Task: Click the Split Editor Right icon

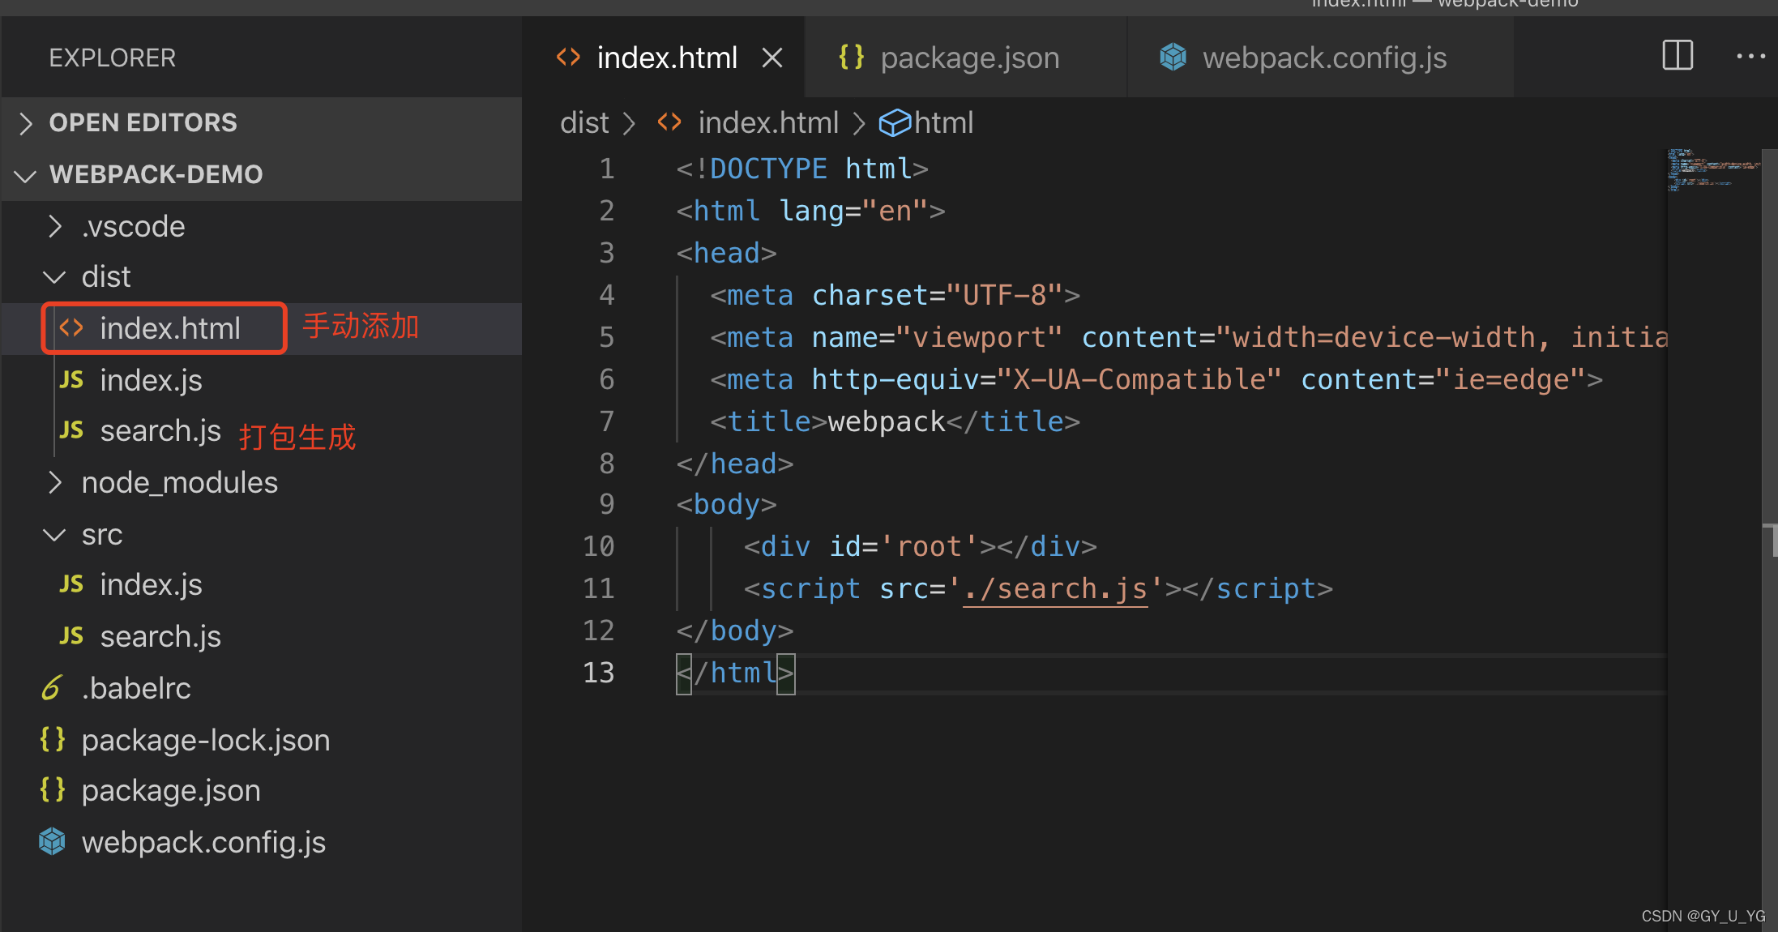Action: pos(1678,56)
